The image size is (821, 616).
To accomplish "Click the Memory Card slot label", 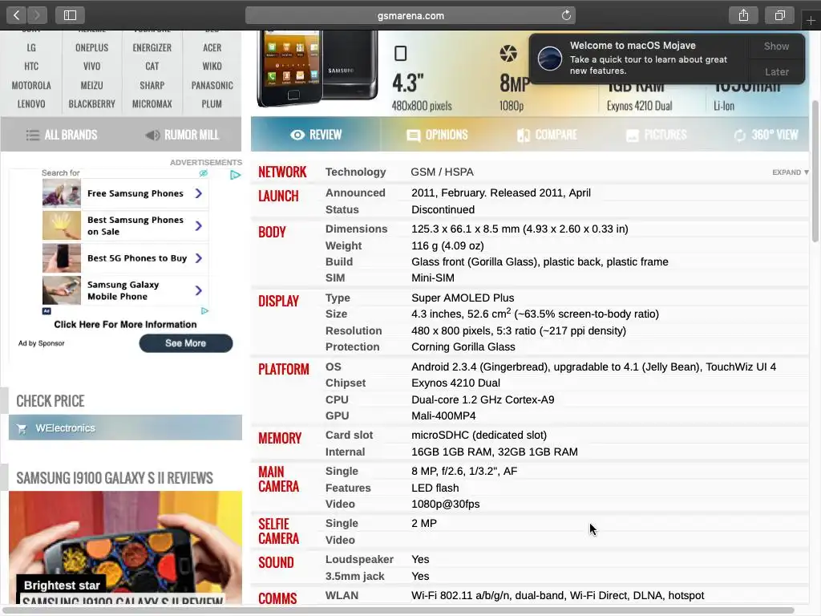I will pyautogui.click(x=350, y=436).
